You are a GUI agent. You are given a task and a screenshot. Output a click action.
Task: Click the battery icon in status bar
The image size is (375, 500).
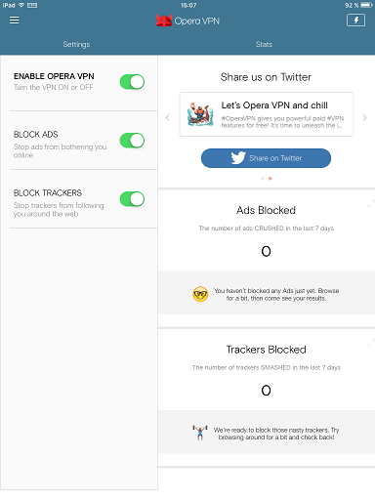(x=366, y=5)
